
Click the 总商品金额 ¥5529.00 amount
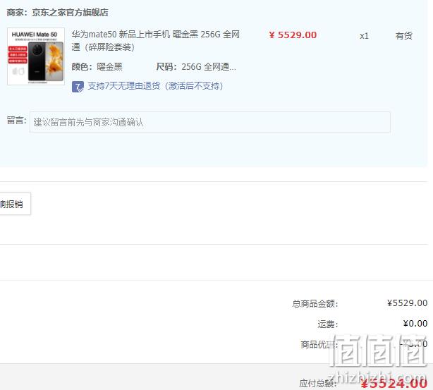[x=407, y=303]
